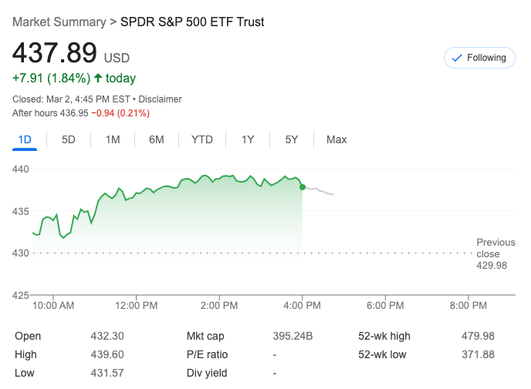This screenshot has height=389, width=531.
Task: Show the Max range chart
Action: (x=337, y=139)
